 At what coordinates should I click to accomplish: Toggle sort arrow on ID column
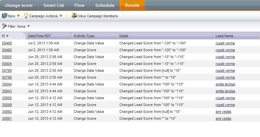tap(8, 36)
